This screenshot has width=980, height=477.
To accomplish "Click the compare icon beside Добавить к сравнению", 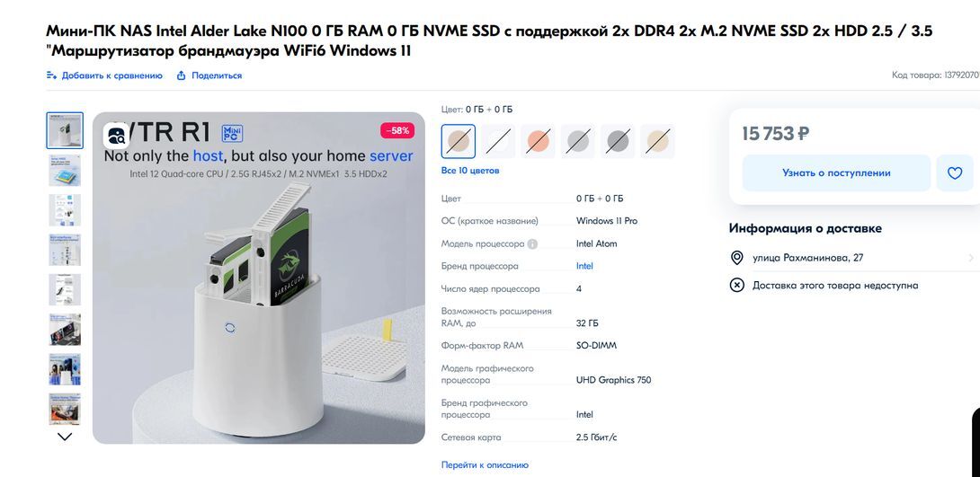I will point(51,75).
